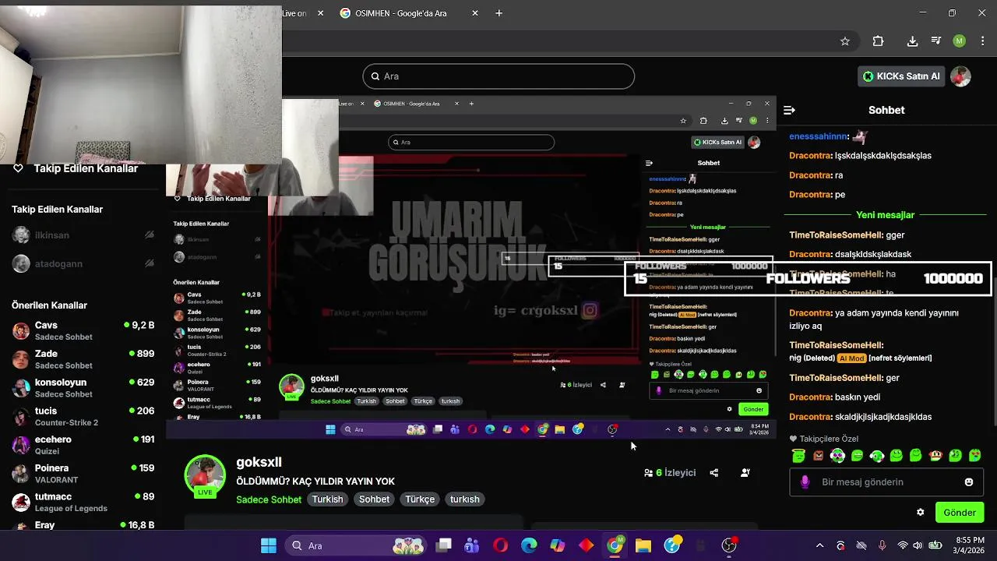
Task: Open Microsoft Teams from taskbar
Action: click(x=471, y=545)
